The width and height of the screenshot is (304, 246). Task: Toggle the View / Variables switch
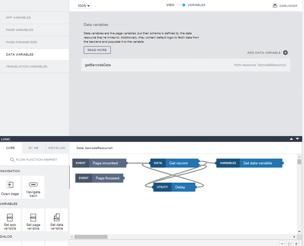[x=181, y=5]
